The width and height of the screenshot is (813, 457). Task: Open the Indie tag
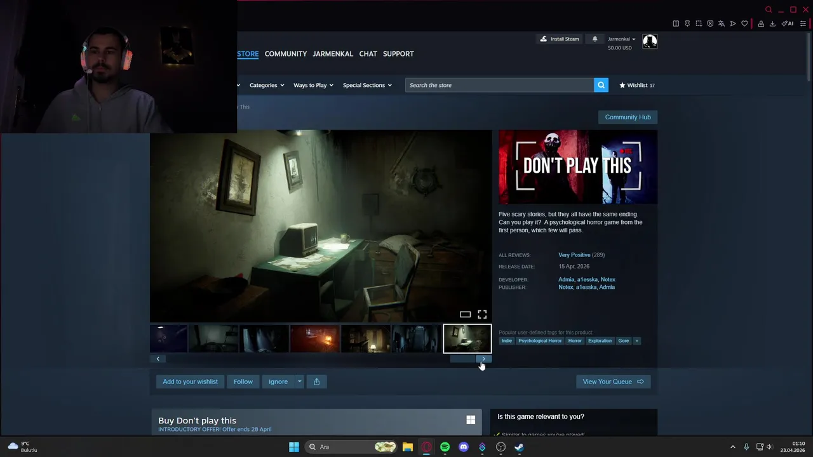coord(506,341)
